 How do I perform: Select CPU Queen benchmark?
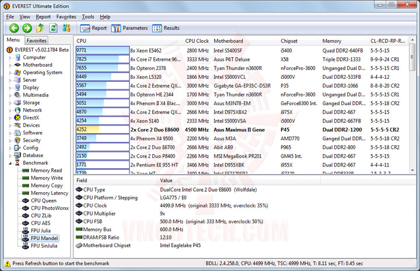pyautogui.click(x=44, y=200)
